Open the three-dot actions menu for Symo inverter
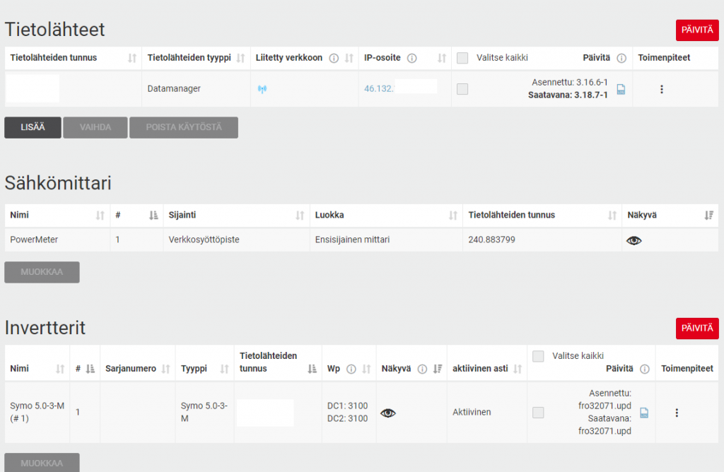Viewport: 724px width, 472px height. coord(676,413)
